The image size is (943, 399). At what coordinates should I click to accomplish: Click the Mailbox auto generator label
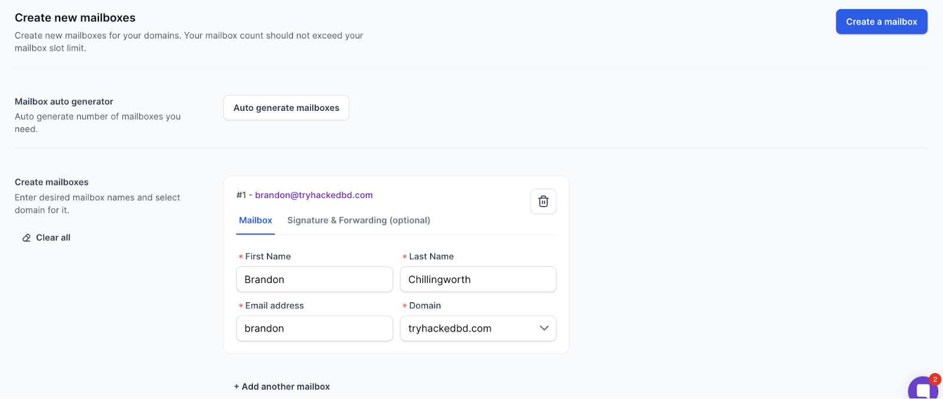pos(64,101)
